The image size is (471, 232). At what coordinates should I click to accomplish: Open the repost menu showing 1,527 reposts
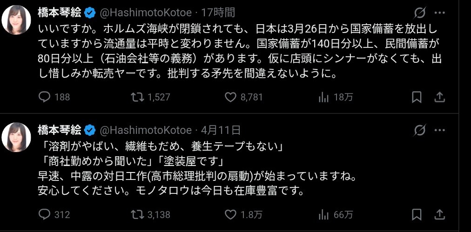(137, 97)
